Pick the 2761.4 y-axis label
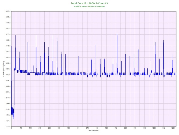The width and height of the screenshot is (179, 135). click(x=8, y=92)
